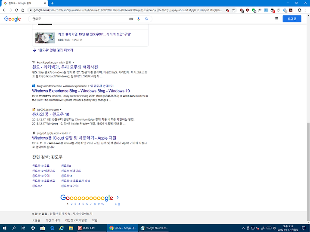The height and width of the screenshot is (232, 310).
Task: Click 이 페이지 번역하기 link
Action: 102,86
